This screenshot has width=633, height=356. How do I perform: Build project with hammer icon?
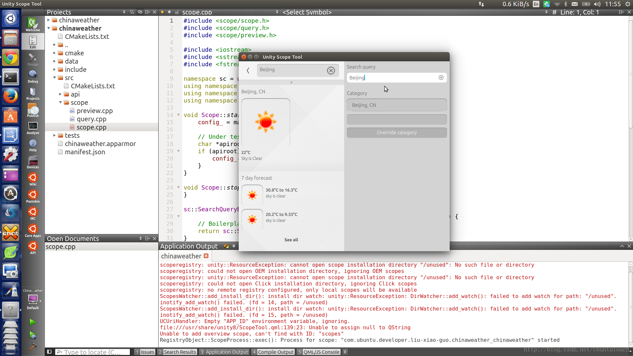click(33, 347)
